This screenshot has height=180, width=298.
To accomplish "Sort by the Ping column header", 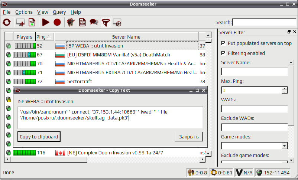I will point(45,37).
